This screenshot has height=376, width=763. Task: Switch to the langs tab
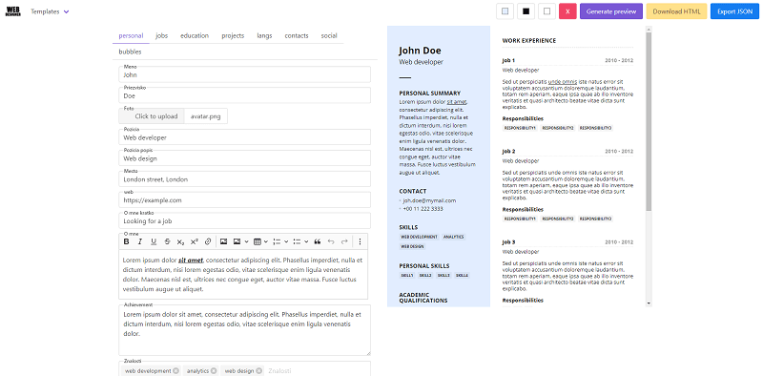(264, 35)
